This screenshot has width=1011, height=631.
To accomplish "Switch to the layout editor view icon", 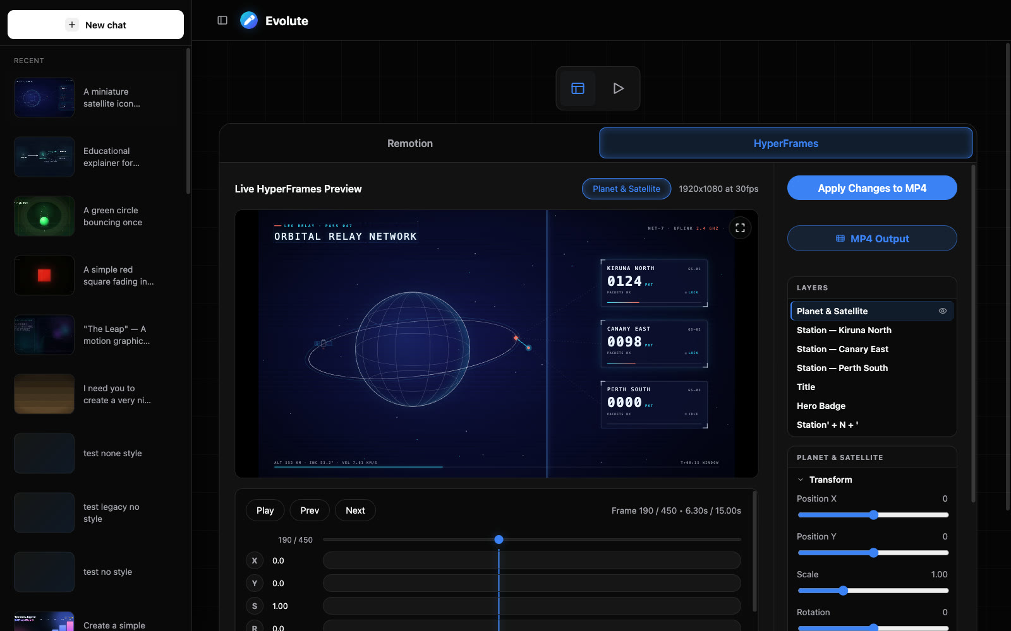I will [x=578, y=88].
